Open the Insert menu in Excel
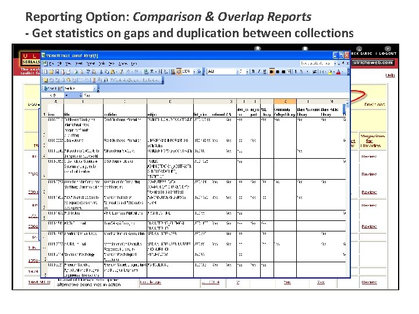Image resolution: width=419 pixels, height=314 pixels. tap(79, 63)
